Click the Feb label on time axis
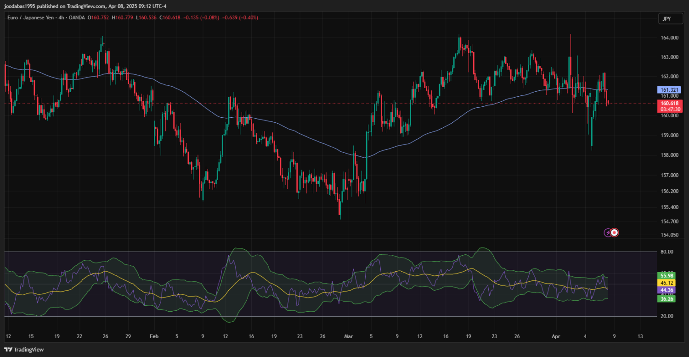 point(154,336)
